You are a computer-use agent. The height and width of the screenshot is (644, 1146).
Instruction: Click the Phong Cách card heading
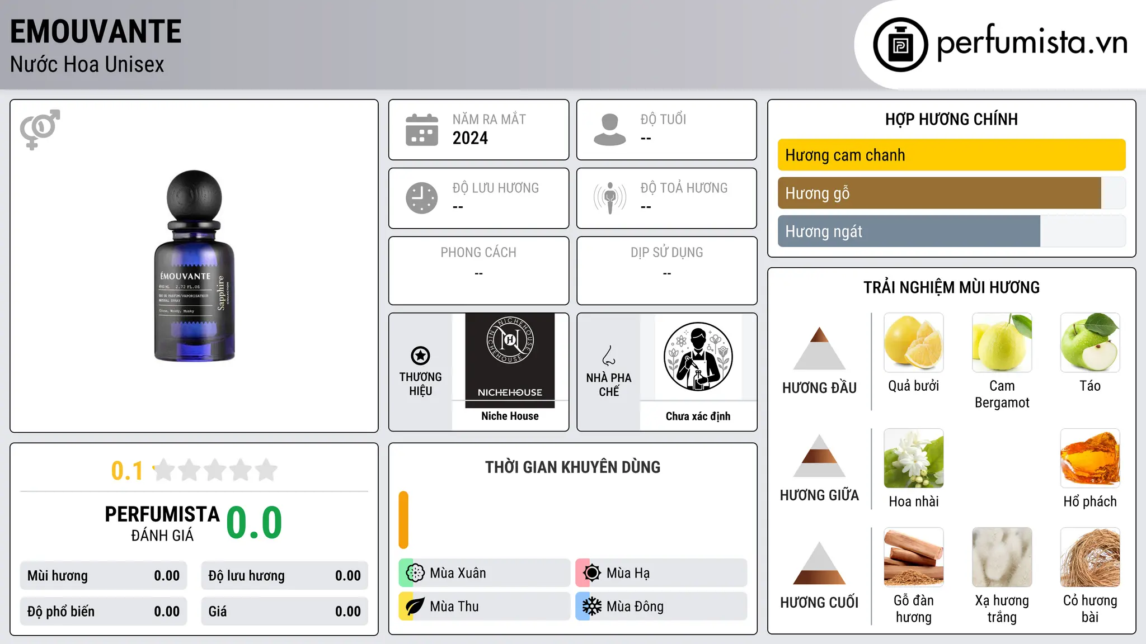pyautogui.click(x=478, y=253)
